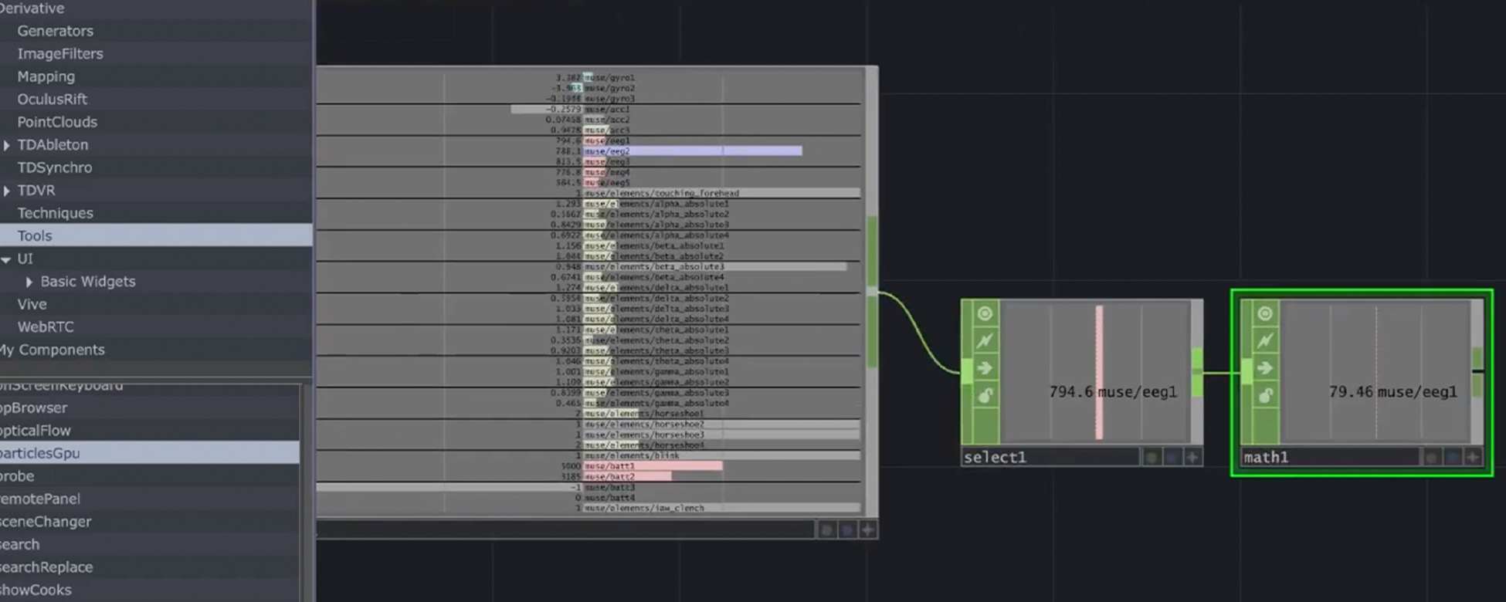1506x602 pixels.
Task: Select opticalFlow in the tools list
Action: tap(36, 431)
